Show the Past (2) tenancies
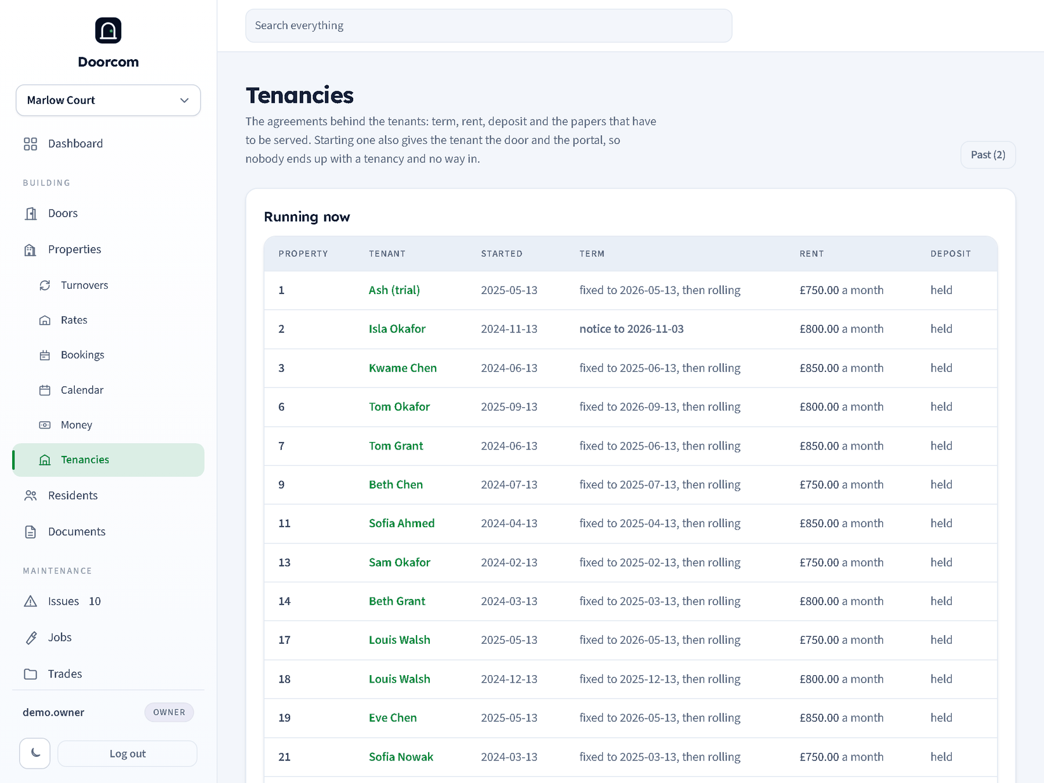The image size is (1044, 783). pos(988,155)
